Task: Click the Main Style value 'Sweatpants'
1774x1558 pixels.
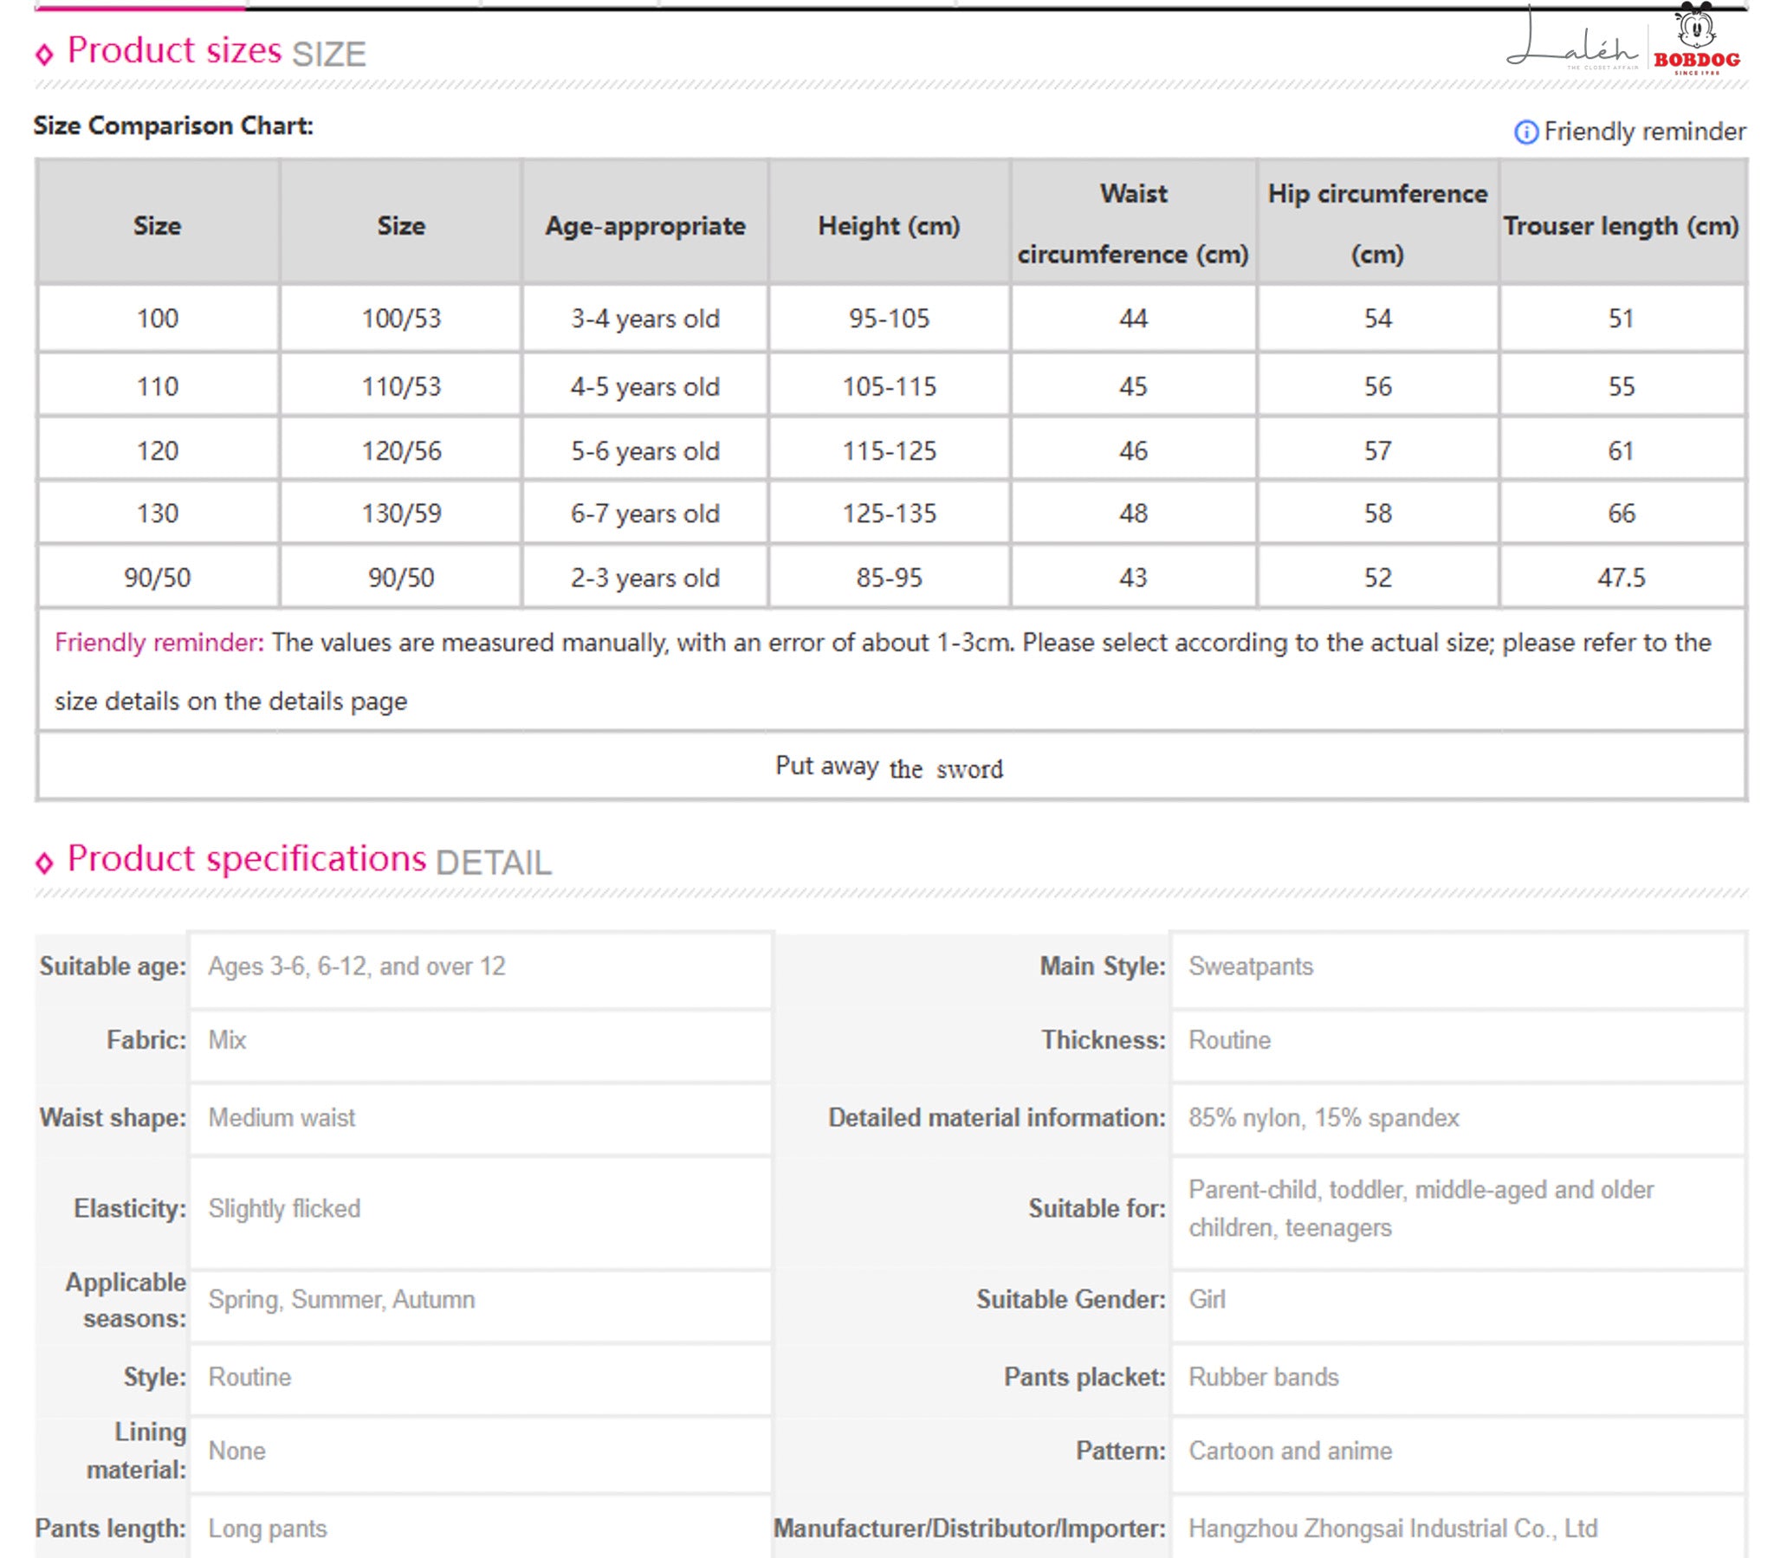Action: tap(1251, 966)
